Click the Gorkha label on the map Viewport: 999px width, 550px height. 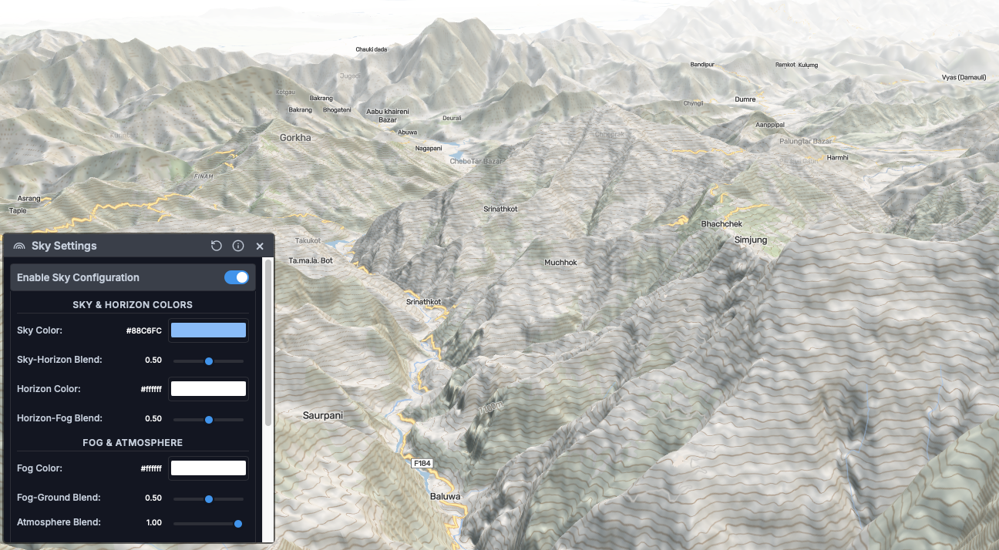tap(295, 137)
